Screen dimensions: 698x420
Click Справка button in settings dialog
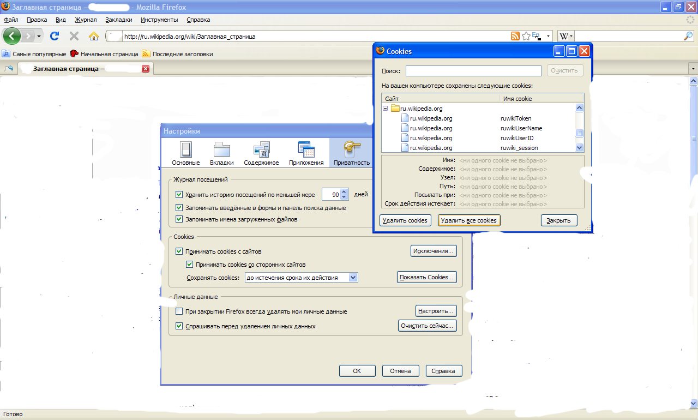click(444, 371)
